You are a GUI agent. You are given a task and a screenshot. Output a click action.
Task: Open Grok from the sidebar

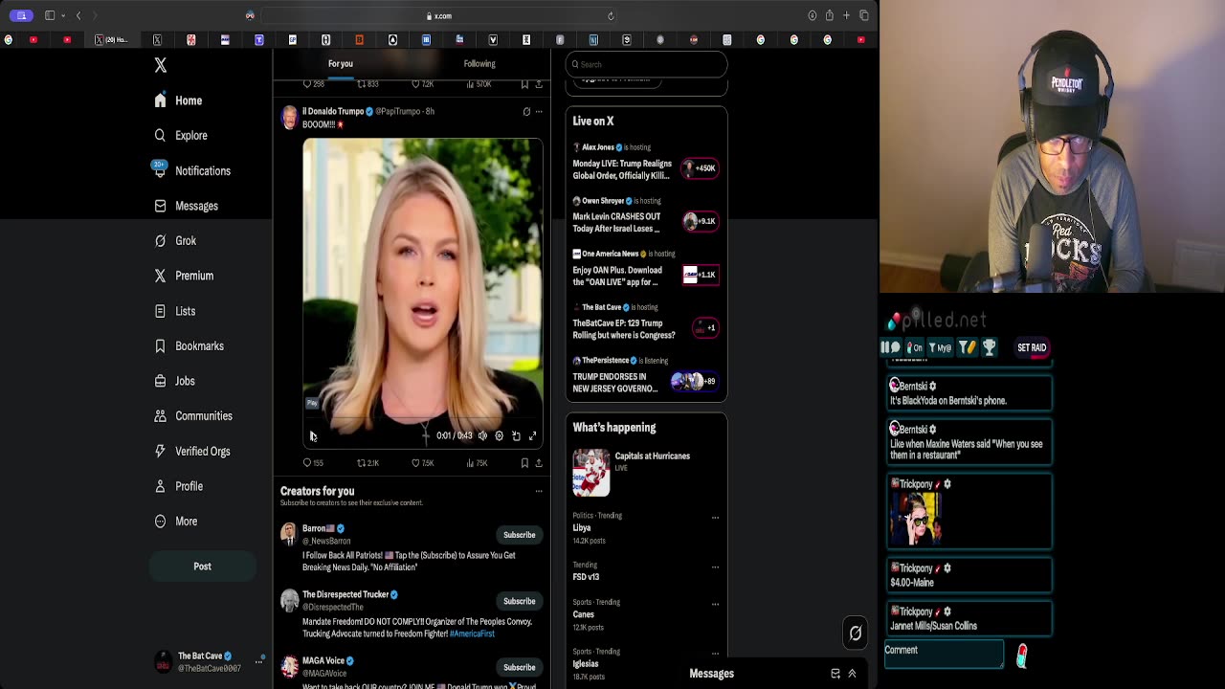tap(175, 241)
